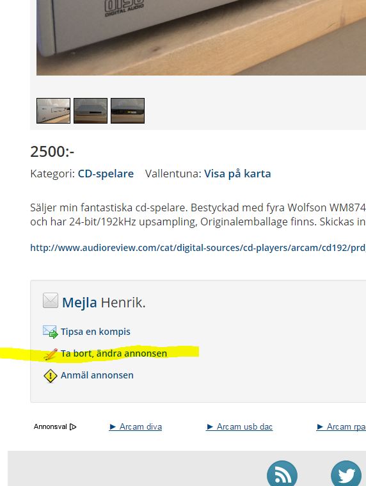Click the Anmäl annonsen link
The width and height of the screenshot is (366, 486).
(97, 375)
